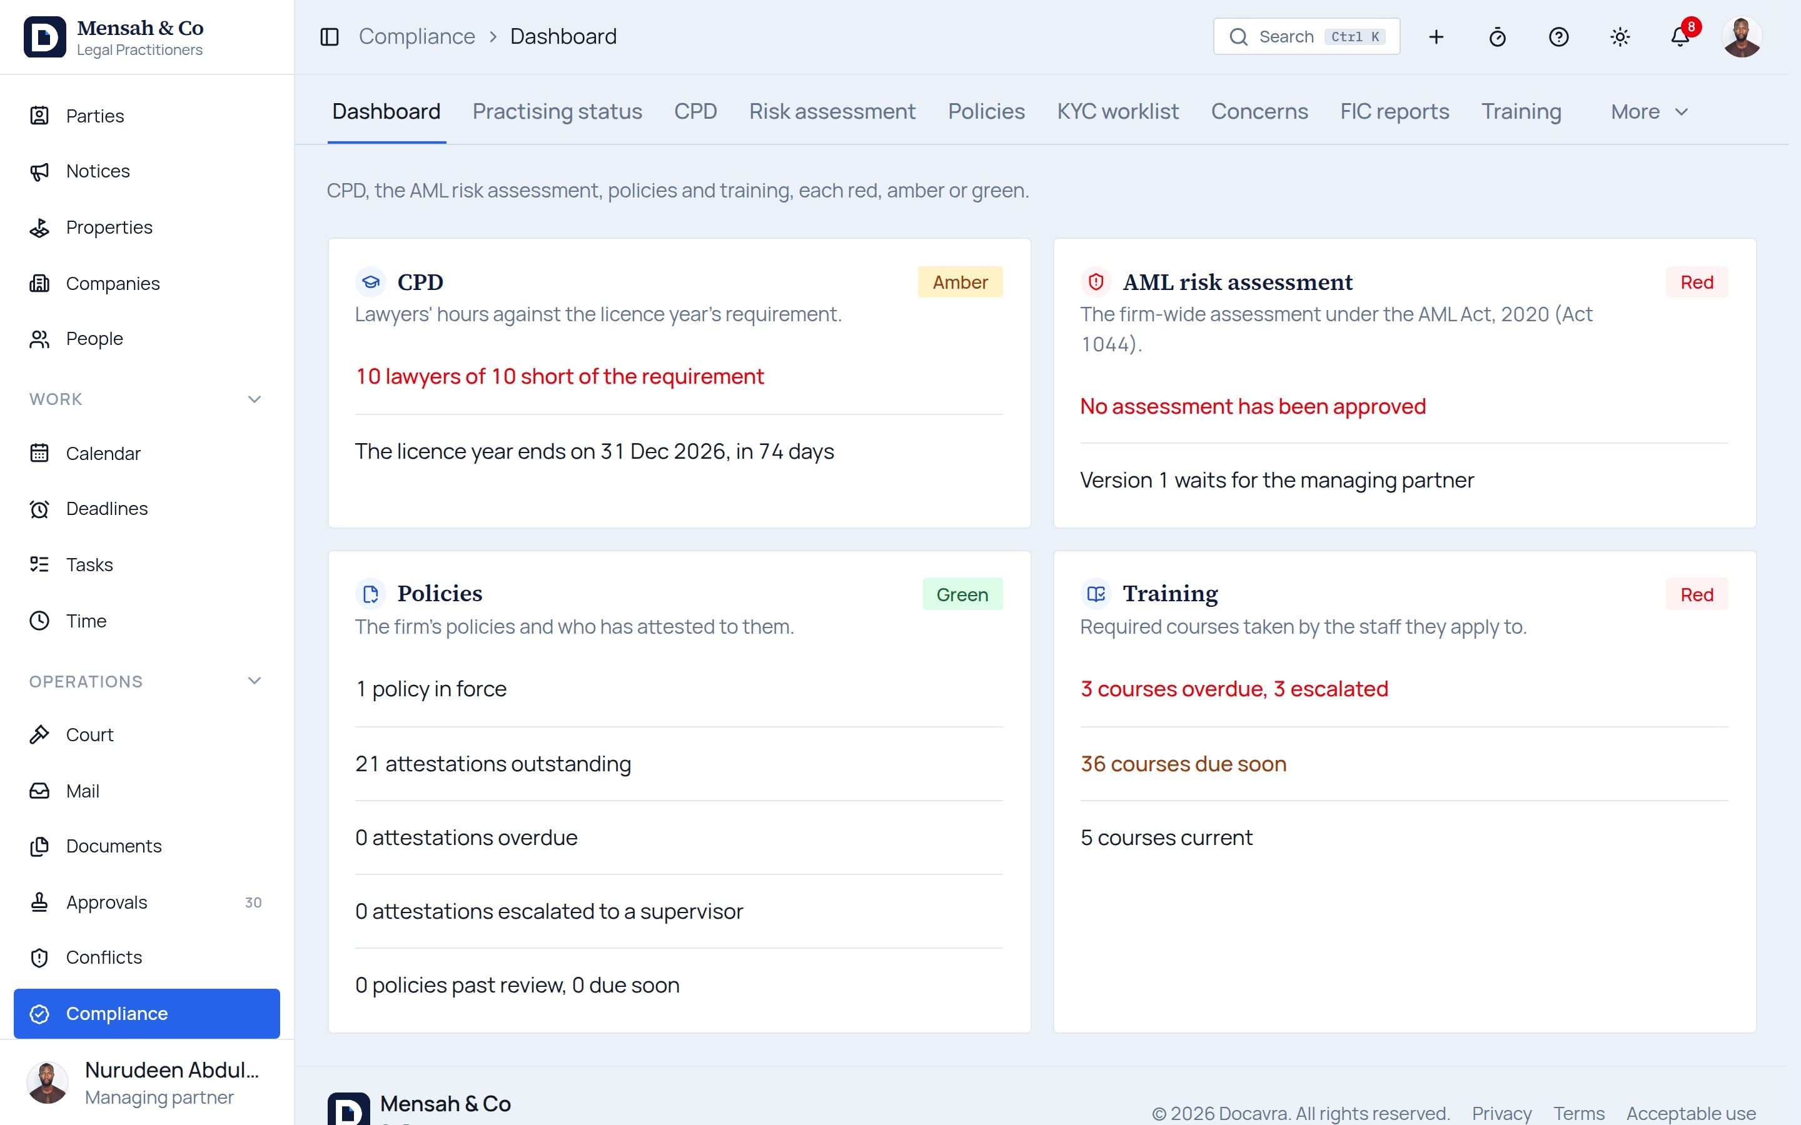
Task: Expand the More tabs dropdown
Action: click(x=1649, y=112)
